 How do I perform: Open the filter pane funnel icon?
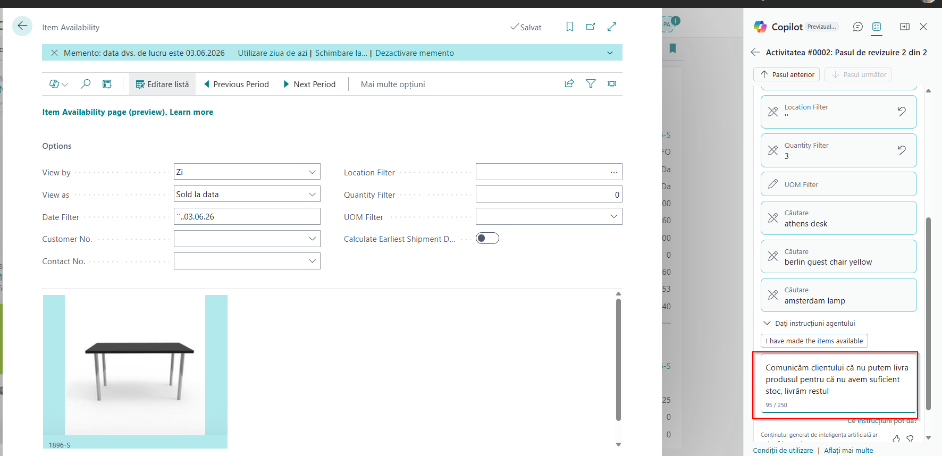591,83
